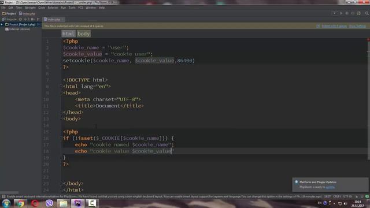Open the UTF-8 encoding selector
Viewport: 370px width, 208px height.
347,196
